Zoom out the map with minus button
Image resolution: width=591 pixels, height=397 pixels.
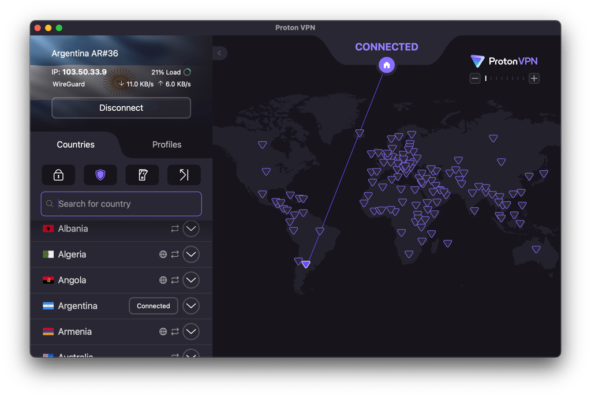pos(475,78)
